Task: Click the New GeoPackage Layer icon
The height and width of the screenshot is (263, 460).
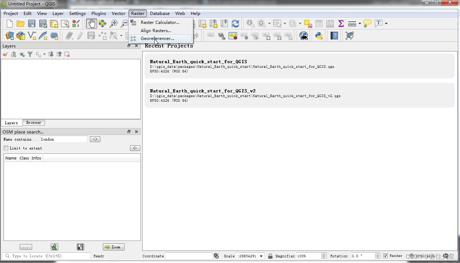Action: 21,36
